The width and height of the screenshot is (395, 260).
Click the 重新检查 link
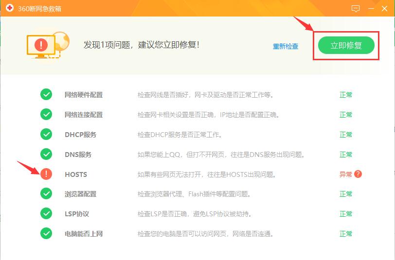point(286,46)
